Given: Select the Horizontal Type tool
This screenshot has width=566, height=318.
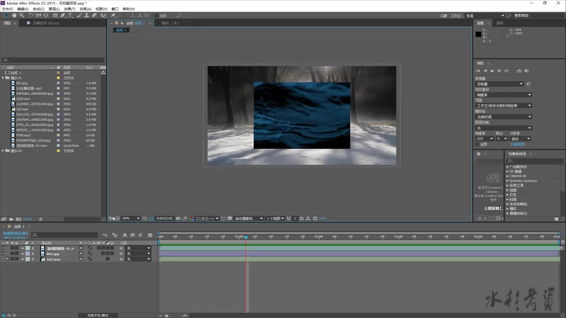Looking at the screenshot, I should (70, 15).
